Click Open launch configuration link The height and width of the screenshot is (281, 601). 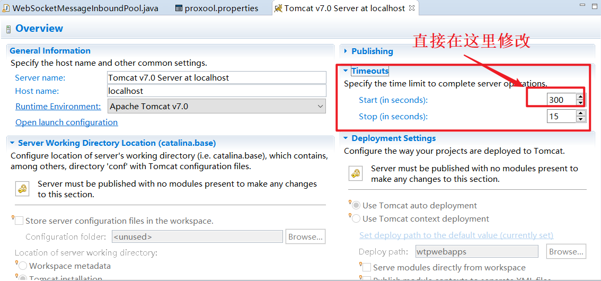(66, 122)
